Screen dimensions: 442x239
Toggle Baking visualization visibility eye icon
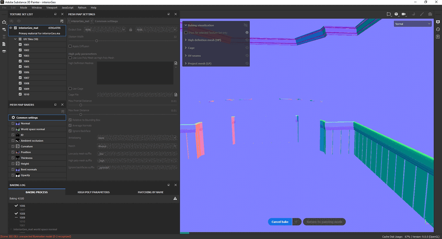pos(245,25)
